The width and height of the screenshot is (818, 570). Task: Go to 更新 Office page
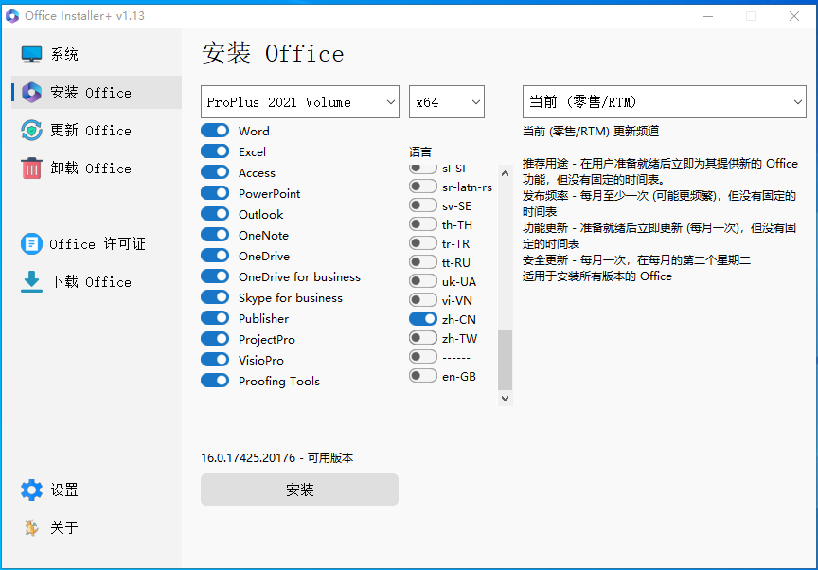point(97,131)
